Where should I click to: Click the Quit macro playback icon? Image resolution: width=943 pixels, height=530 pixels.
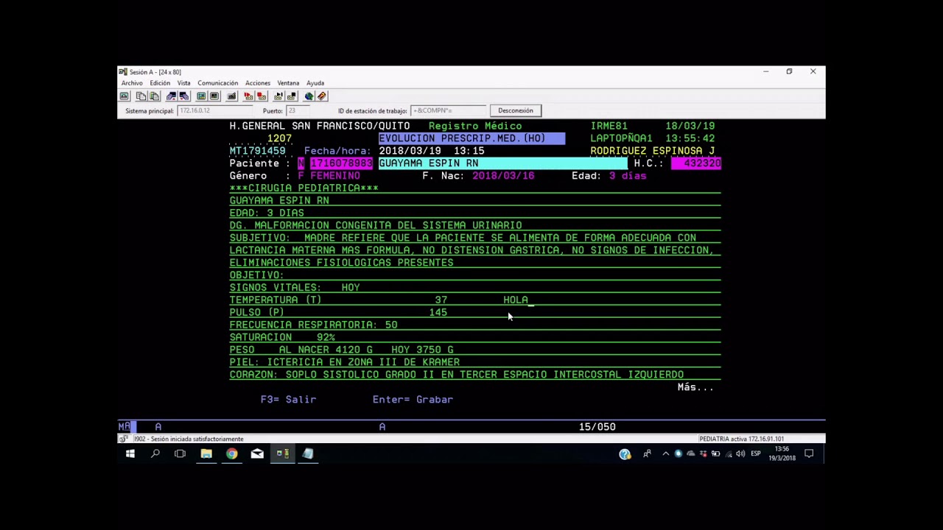292,96
